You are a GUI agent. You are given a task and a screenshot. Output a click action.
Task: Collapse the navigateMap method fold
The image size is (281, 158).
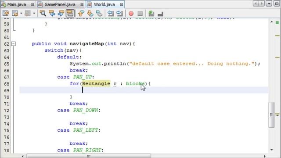click(x=14, y=44)
